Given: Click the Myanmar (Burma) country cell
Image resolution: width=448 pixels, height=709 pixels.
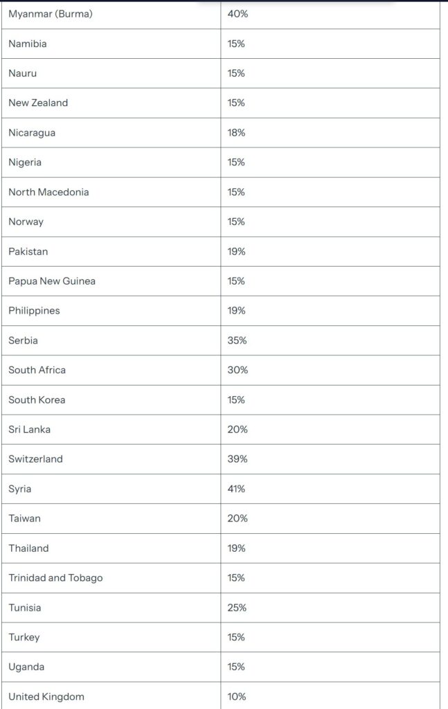Looking at the screenshot, I should [50, 14].
